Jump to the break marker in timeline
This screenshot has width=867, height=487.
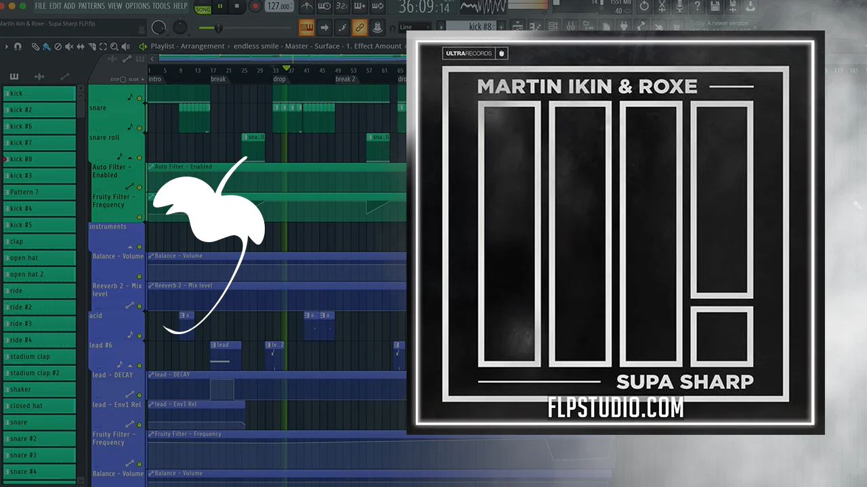click(218, 79)
